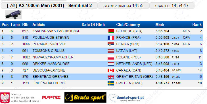Click the Latvia flag icon
207x104 pixels.
pos(111,51)
